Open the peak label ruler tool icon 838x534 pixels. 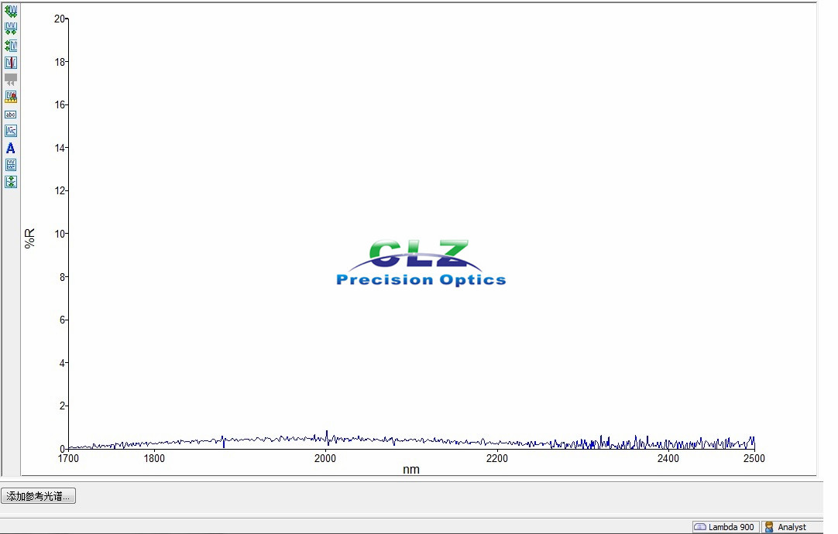tap(11, 98)
